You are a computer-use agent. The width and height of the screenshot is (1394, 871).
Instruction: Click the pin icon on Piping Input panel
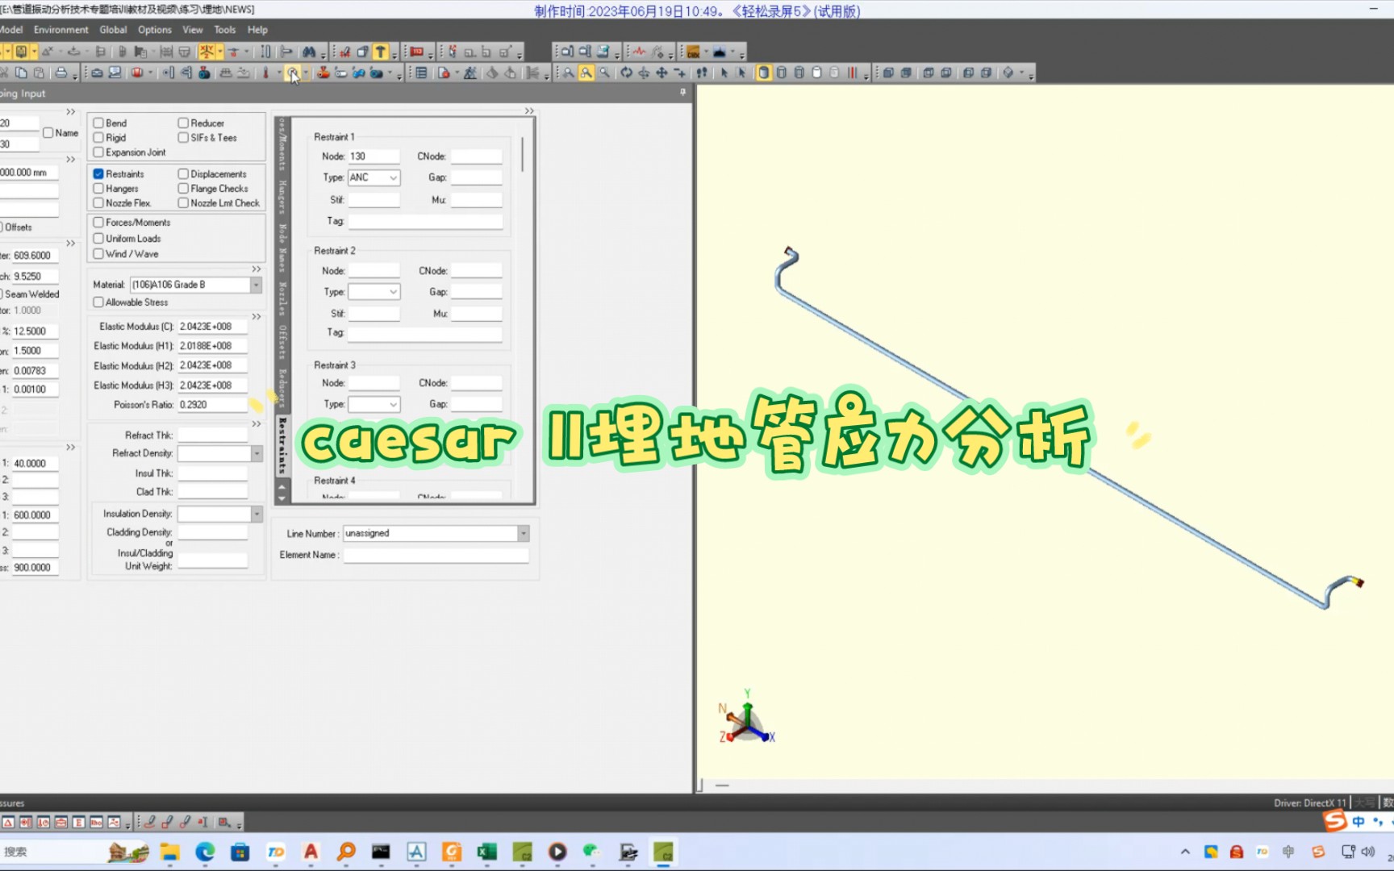(682, 93)
